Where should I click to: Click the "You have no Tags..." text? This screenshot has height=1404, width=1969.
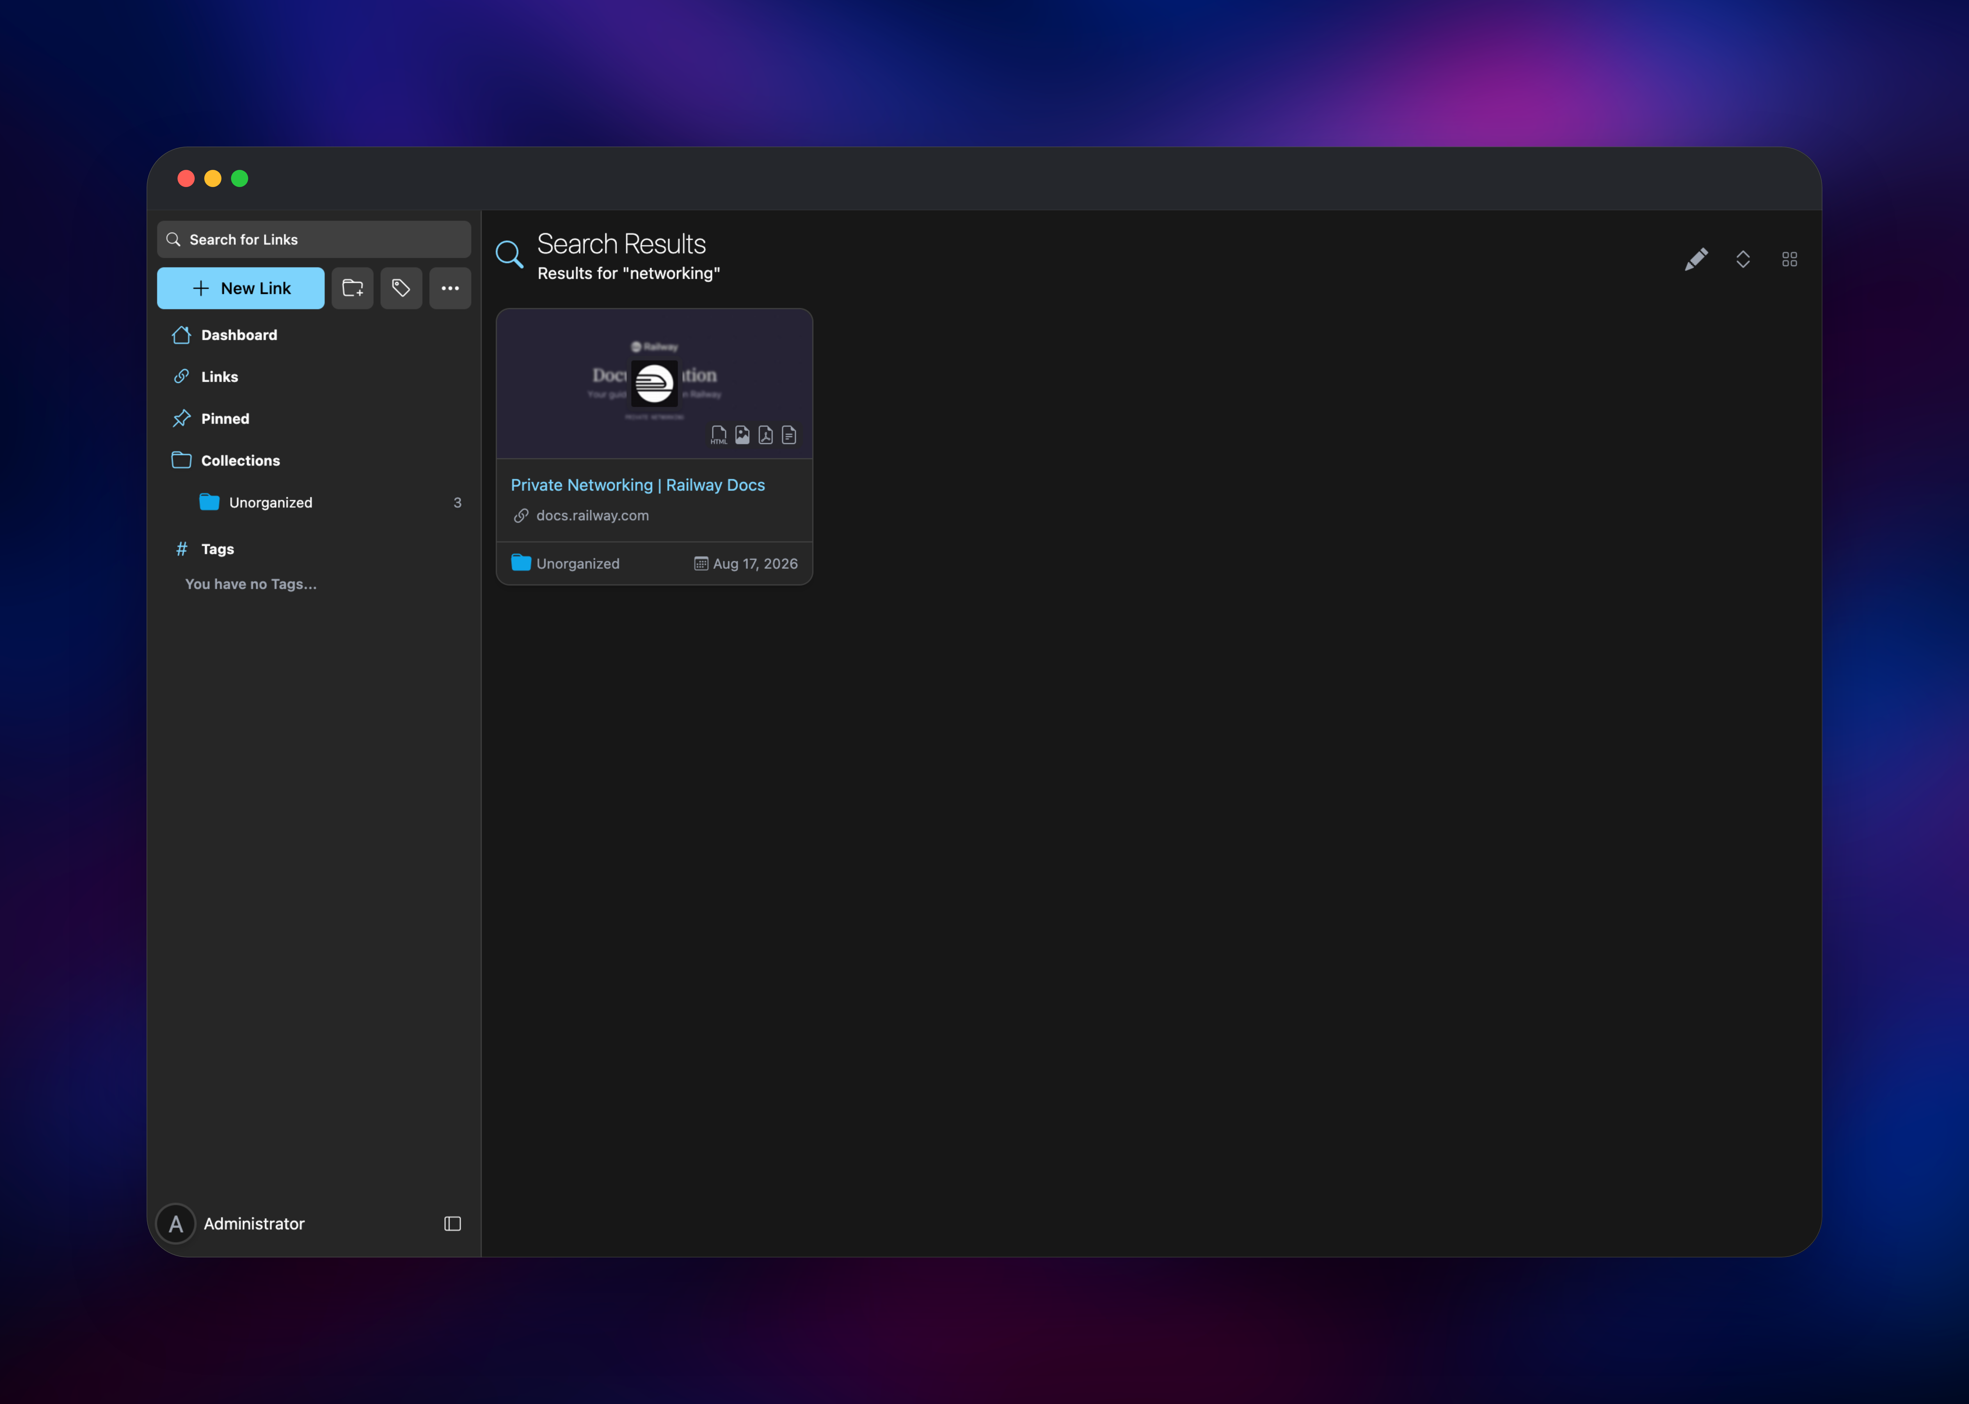point(251,584)
